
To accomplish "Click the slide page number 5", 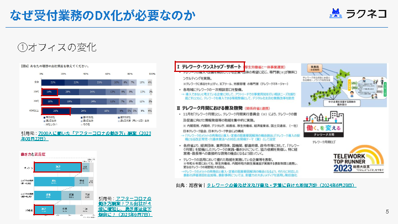I will point(386,211).
